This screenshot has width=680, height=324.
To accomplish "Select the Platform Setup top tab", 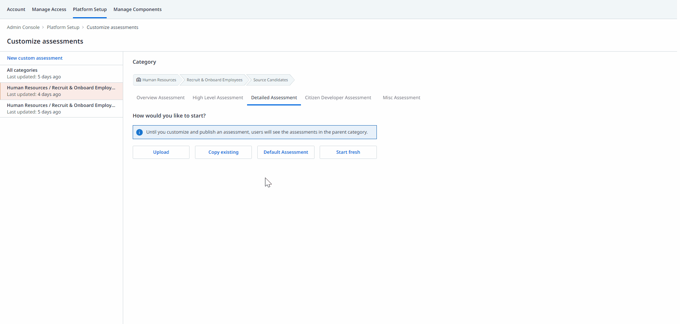I will 90,10.
